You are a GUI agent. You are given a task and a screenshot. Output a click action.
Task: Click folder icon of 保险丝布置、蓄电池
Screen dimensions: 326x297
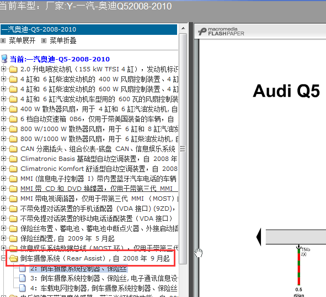click(13, 228)
